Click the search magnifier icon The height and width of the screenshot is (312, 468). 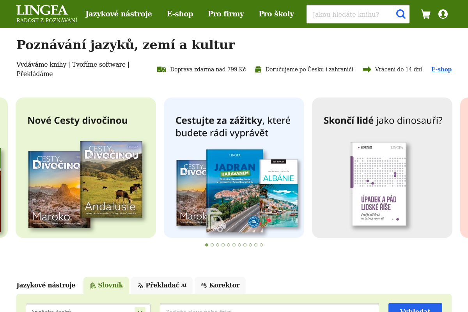click(401, 14)
